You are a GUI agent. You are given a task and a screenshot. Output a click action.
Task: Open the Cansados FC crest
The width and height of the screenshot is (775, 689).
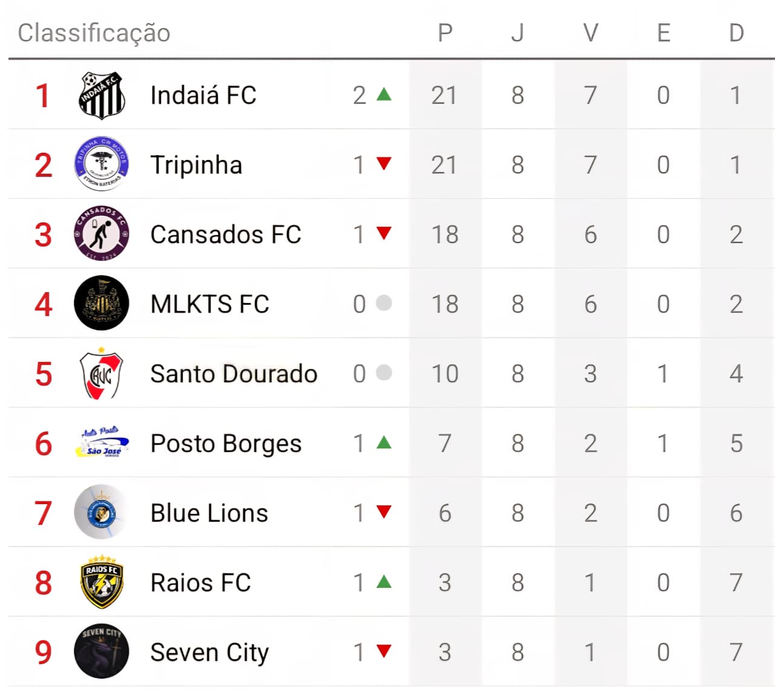[x=102, y=234]
